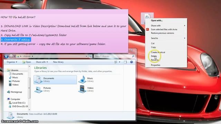Click the Open toolbar button

[27, 62]
